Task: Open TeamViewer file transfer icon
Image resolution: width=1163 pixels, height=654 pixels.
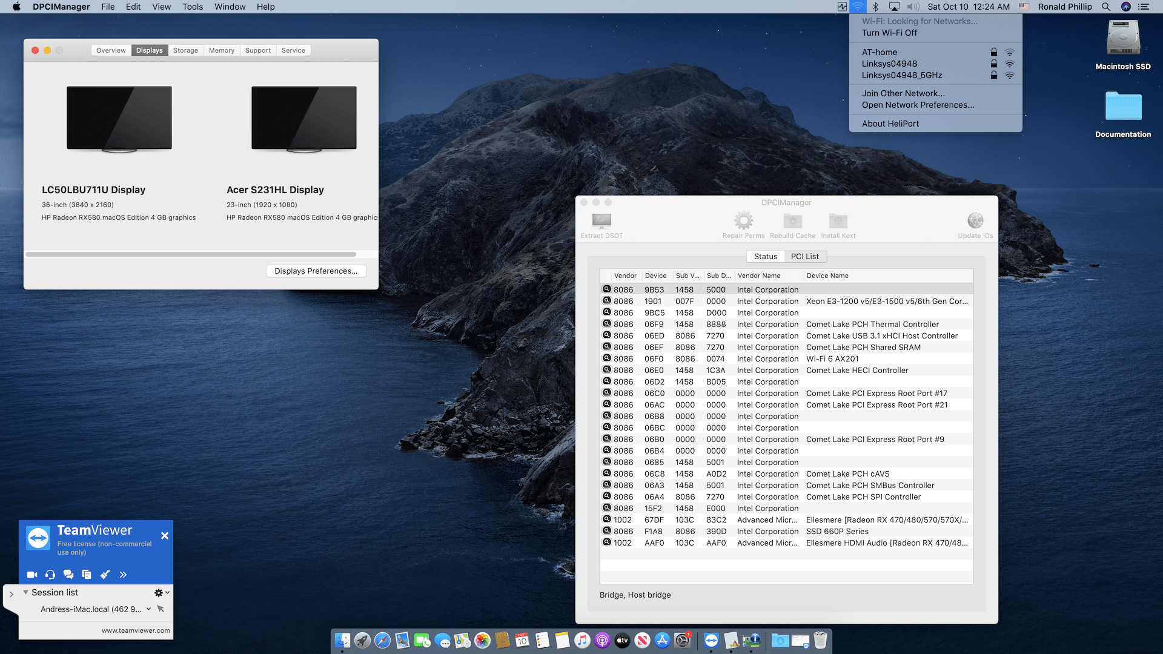Action: tap(87, 575)
